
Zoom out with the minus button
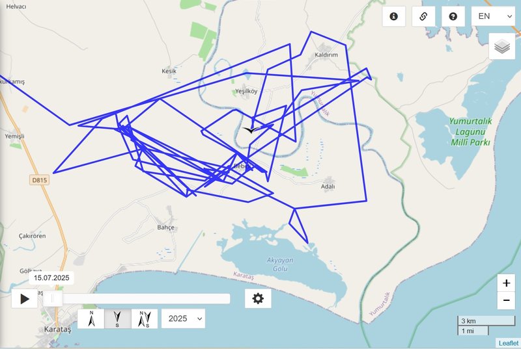pos(506,300)
